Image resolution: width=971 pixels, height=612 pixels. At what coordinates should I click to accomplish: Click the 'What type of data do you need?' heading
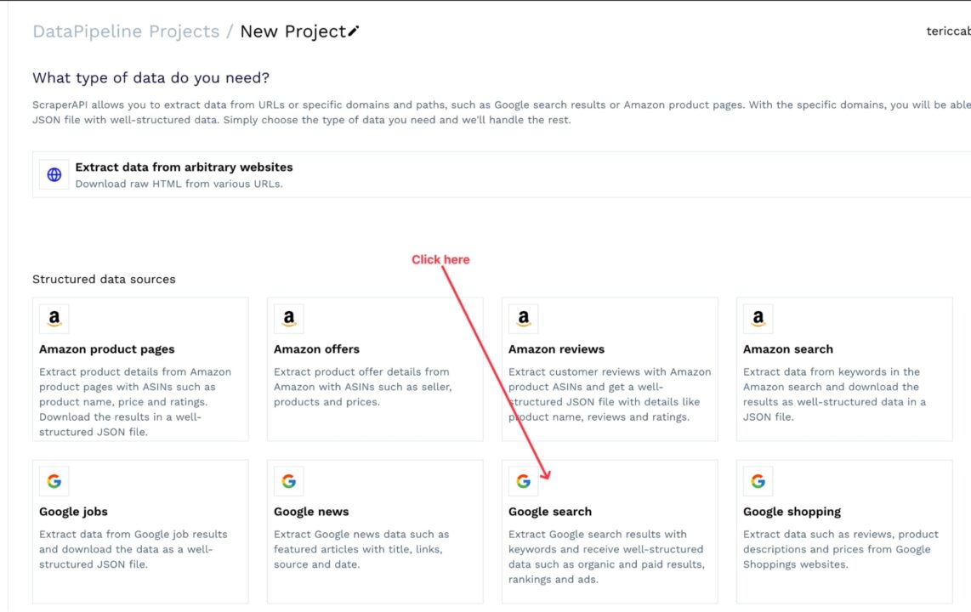[x=151, y=78]
